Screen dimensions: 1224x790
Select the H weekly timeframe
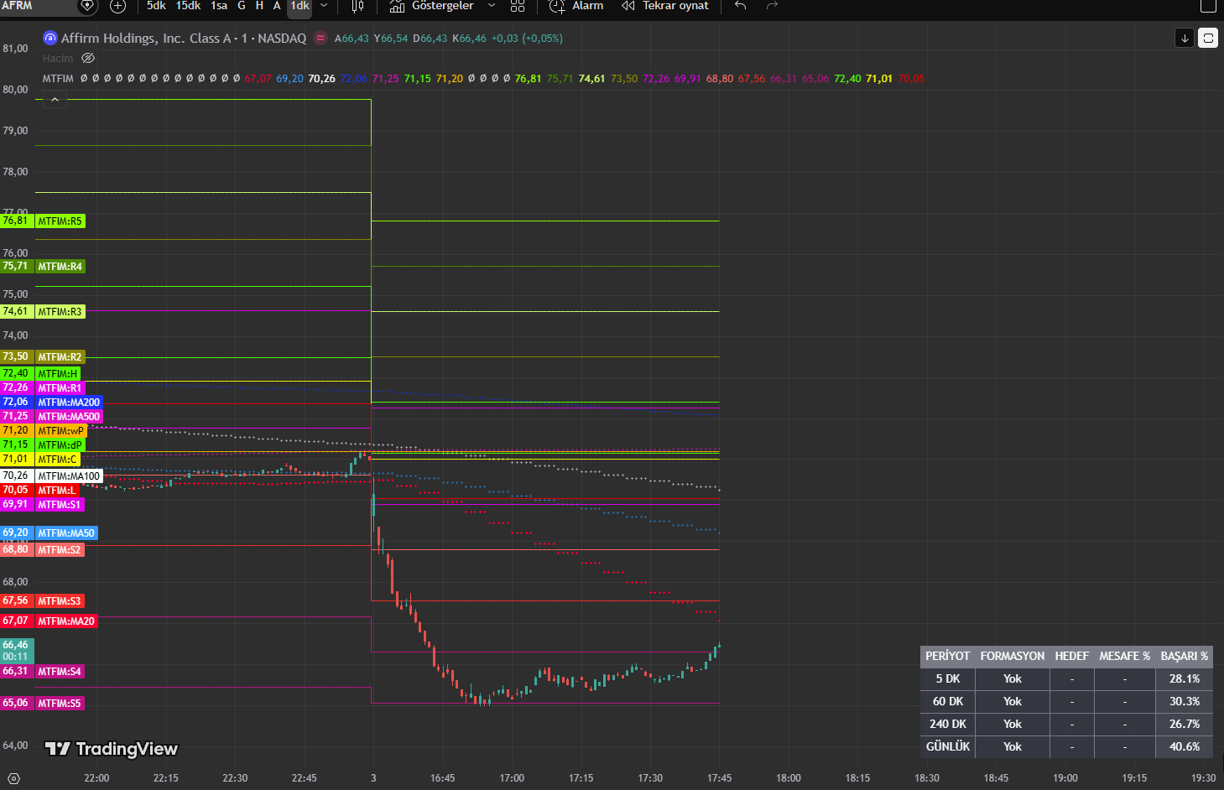259,6
